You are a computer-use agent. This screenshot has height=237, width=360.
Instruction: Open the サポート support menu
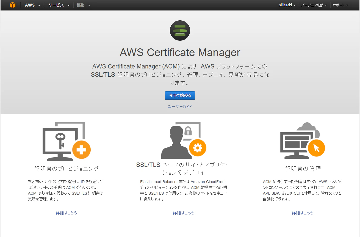(x=340, y=5)
